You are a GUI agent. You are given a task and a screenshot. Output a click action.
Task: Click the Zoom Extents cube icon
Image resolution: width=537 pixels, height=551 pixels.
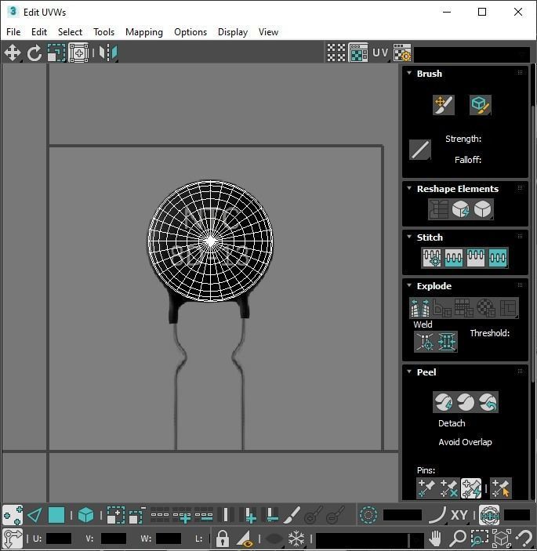pyautogui.click(x=502, y=538)
